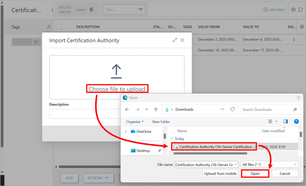Viewport: 306px width, 186px height.
Task: Click the Search Downloads field
Action: click(266, 109)
